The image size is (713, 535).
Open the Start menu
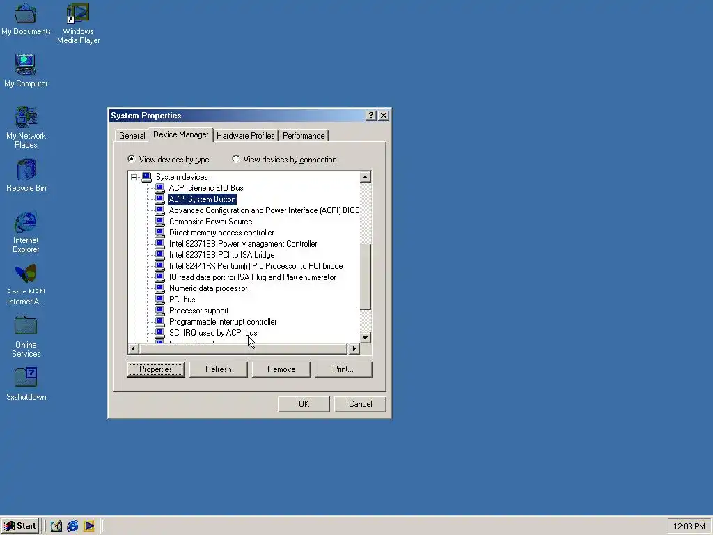pyautogui.click(x=20, y=527)
